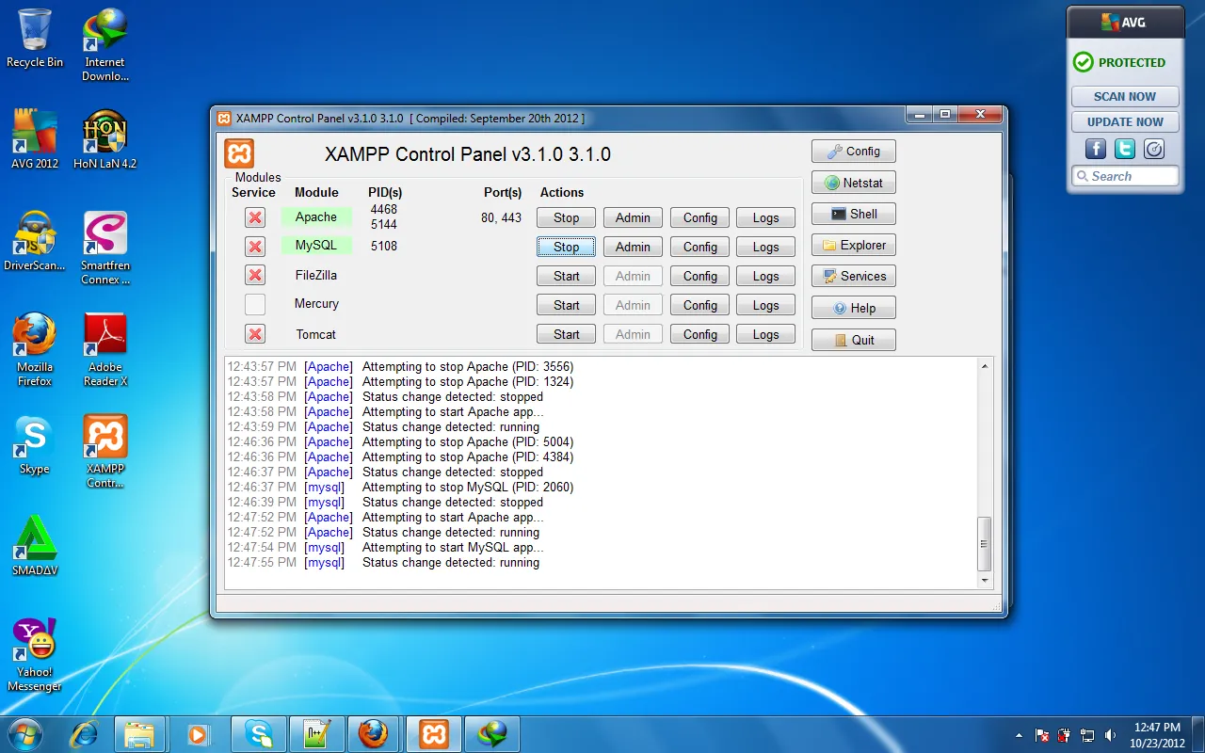Stop the MySQL module
This screenshot has width=1205, height=753.
(566, 247)
